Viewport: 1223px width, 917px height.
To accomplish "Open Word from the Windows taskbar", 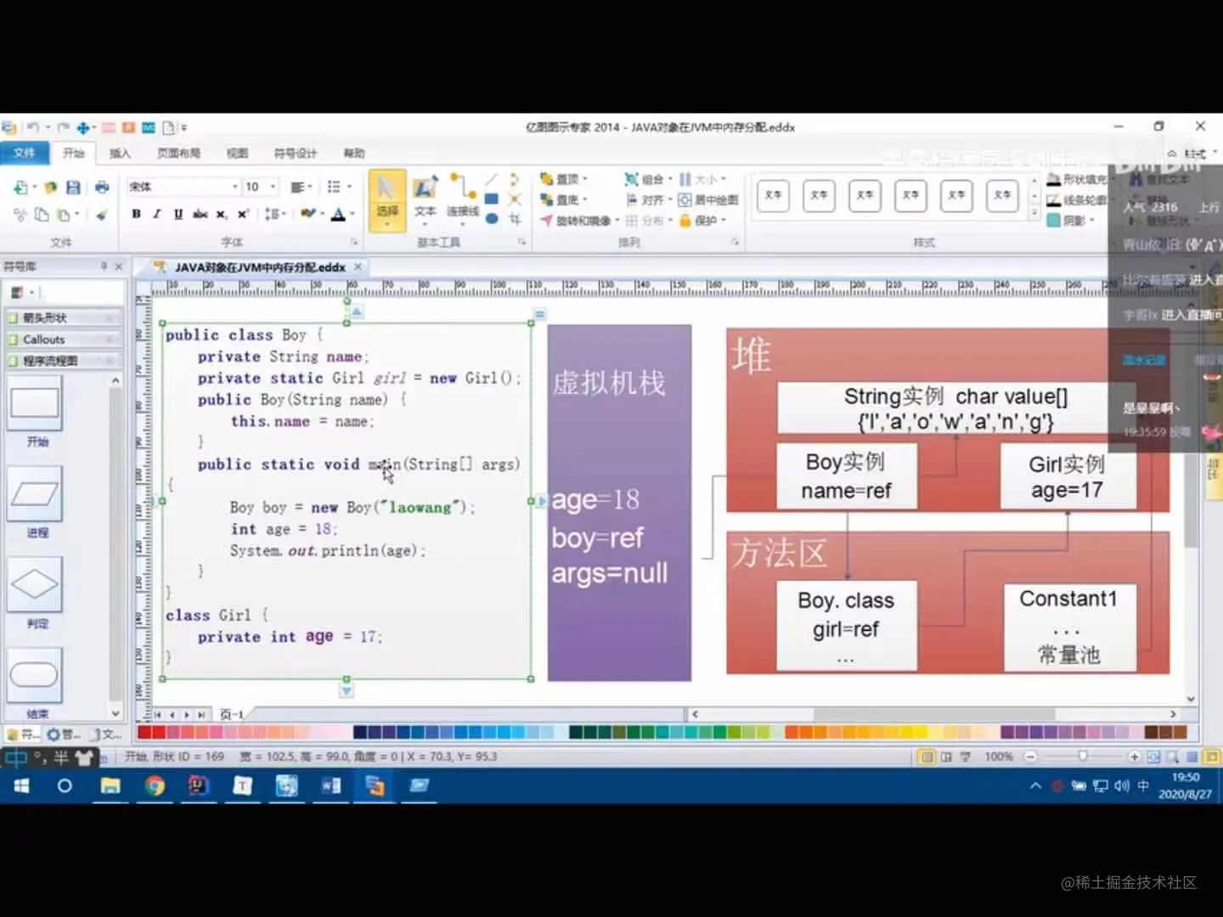I will [330, 785].
